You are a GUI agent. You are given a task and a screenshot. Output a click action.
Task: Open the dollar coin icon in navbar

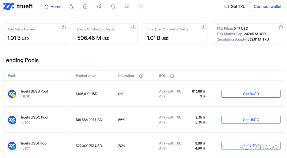click(85, 7)
